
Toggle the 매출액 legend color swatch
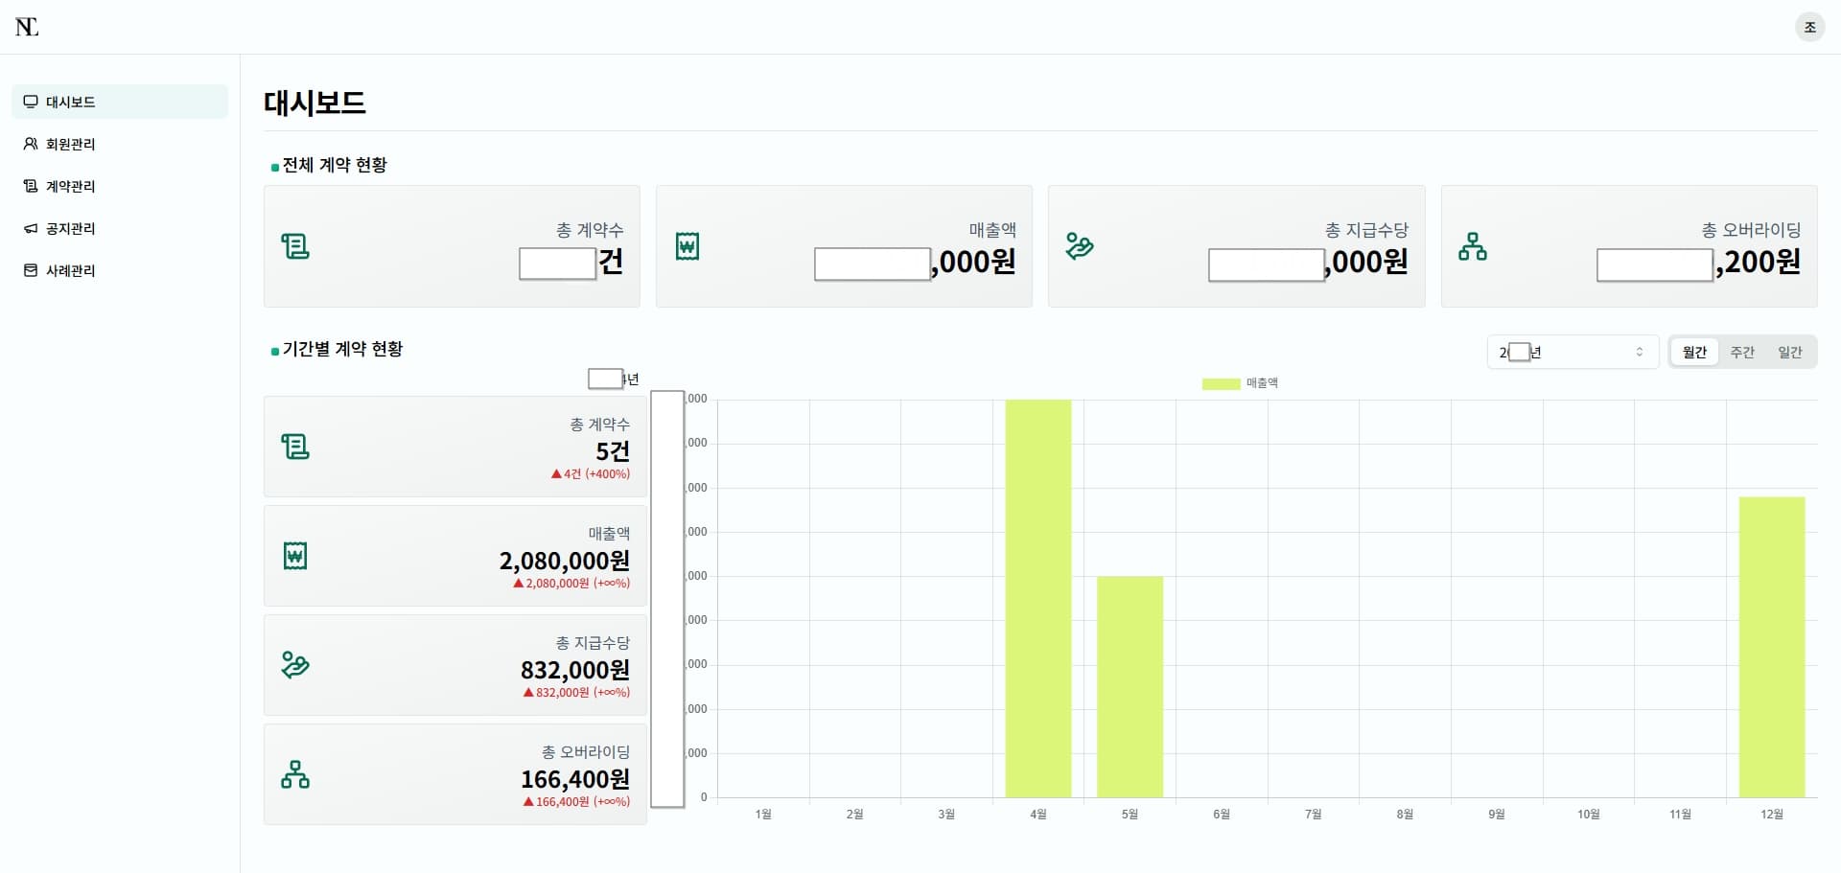tap(1221, 383)
